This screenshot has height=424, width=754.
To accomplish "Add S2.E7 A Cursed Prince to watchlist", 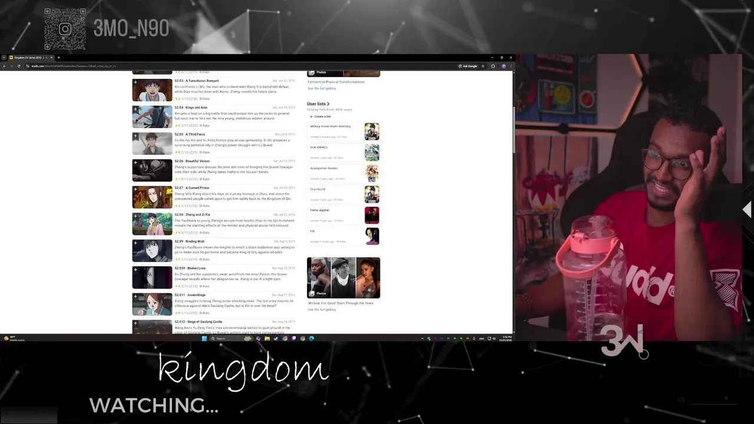I will coord(135,190).
